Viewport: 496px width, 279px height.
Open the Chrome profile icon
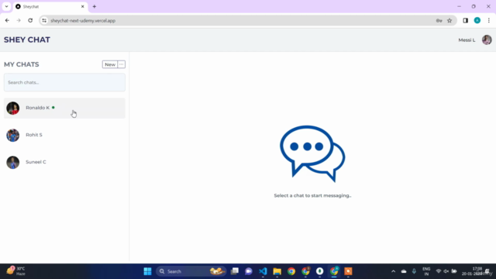477,21
